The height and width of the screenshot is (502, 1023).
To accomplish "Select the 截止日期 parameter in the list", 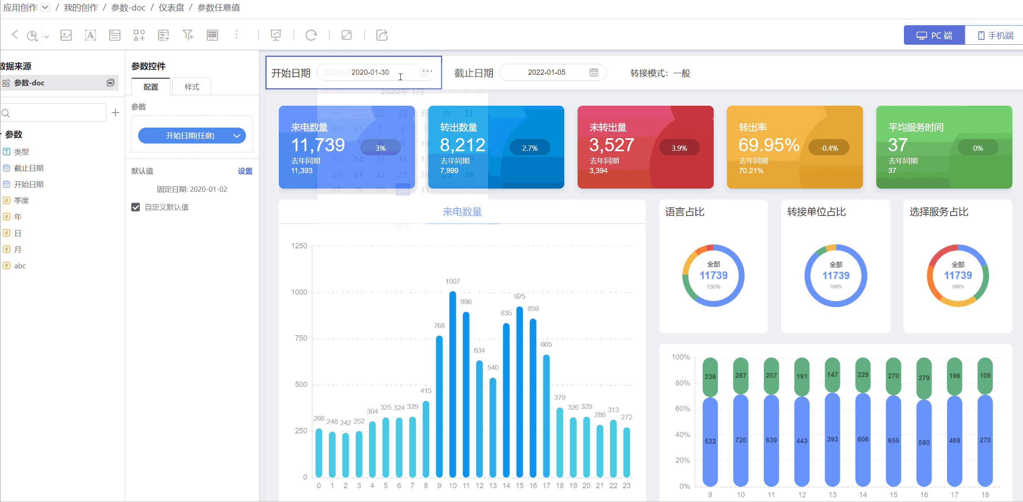I will pos(28,168).
